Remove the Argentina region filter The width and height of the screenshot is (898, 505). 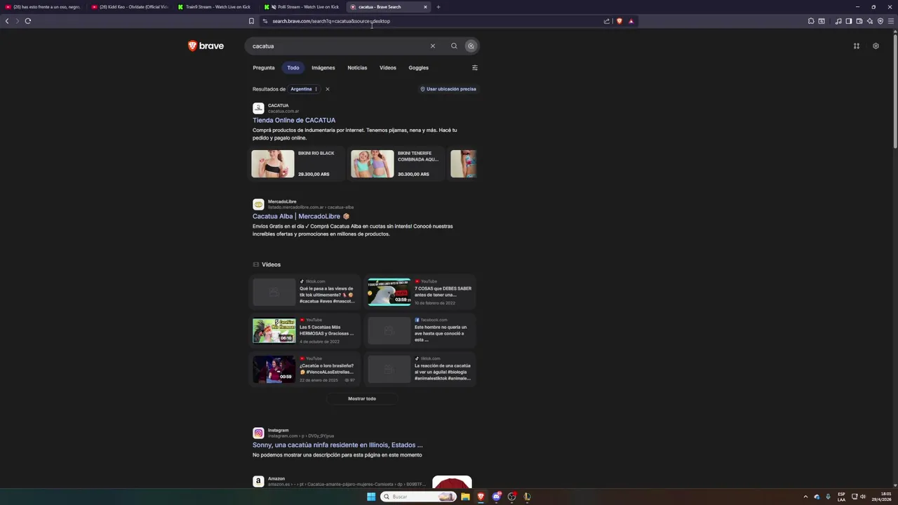(x=327, y=89)
